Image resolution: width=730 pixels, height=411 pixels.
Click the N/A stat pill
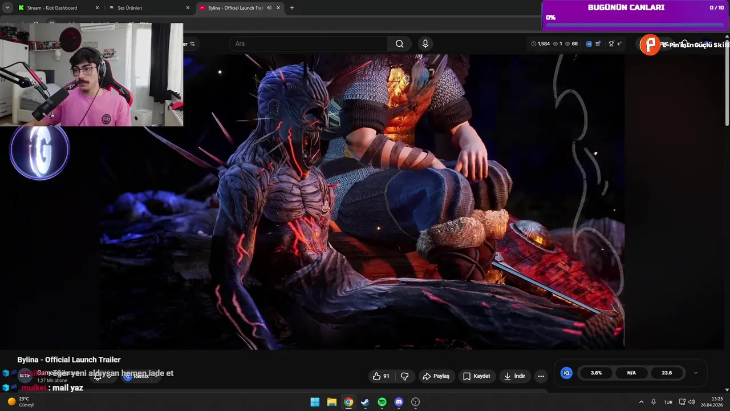[631, 373]
